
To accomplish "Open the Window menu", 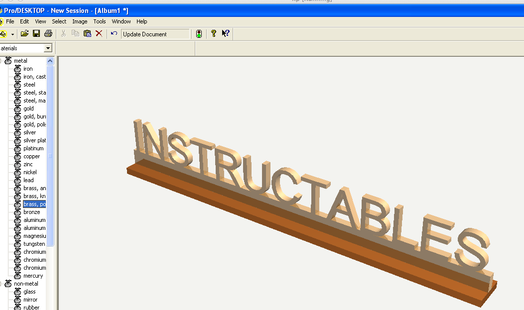I will click(x=122, y=21).
